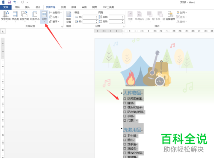This screenshot has width=214, height=158.
Task: Switch to the 设计 (Design) tab
Action: (38, 7)
